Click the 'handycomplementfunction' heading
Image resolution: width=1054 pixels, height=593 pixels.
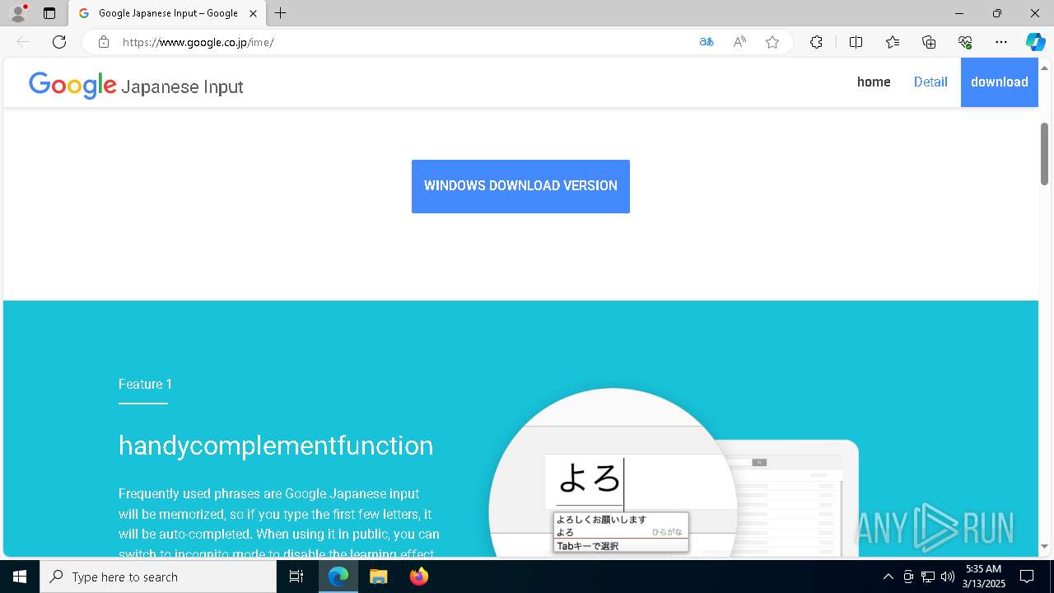(x=276, y=446)
